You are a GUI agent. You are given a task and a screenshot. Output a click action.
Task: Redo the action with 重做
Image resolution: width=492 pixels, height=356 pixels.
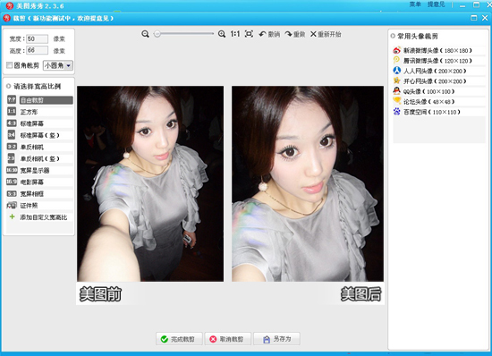coord(295,34)
